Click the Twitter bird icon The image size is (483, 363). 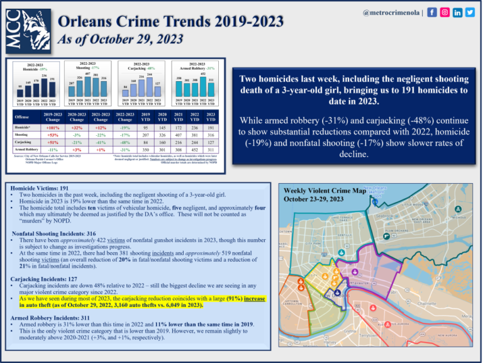pyautogui.click(x=470, y=12)
